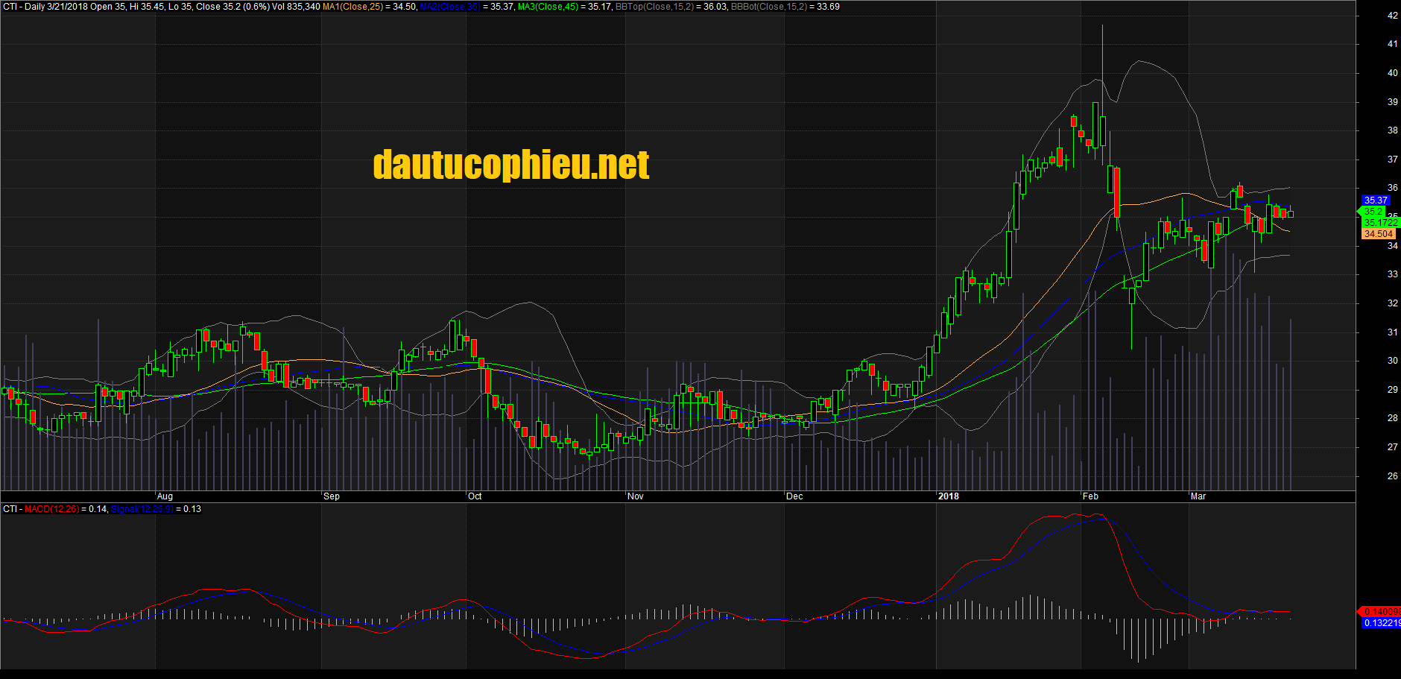Select the 2018 marker on the date axis
This screenshot has width=1401, height=679.
coord(949,496)
